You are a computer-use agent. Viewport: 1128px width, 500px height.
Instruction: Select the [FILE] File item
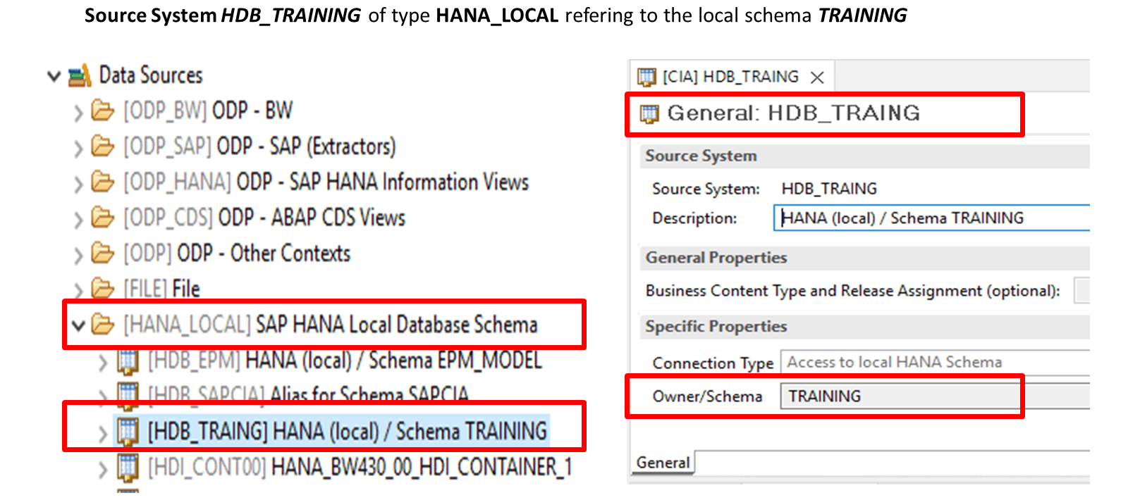pos(162,289)
